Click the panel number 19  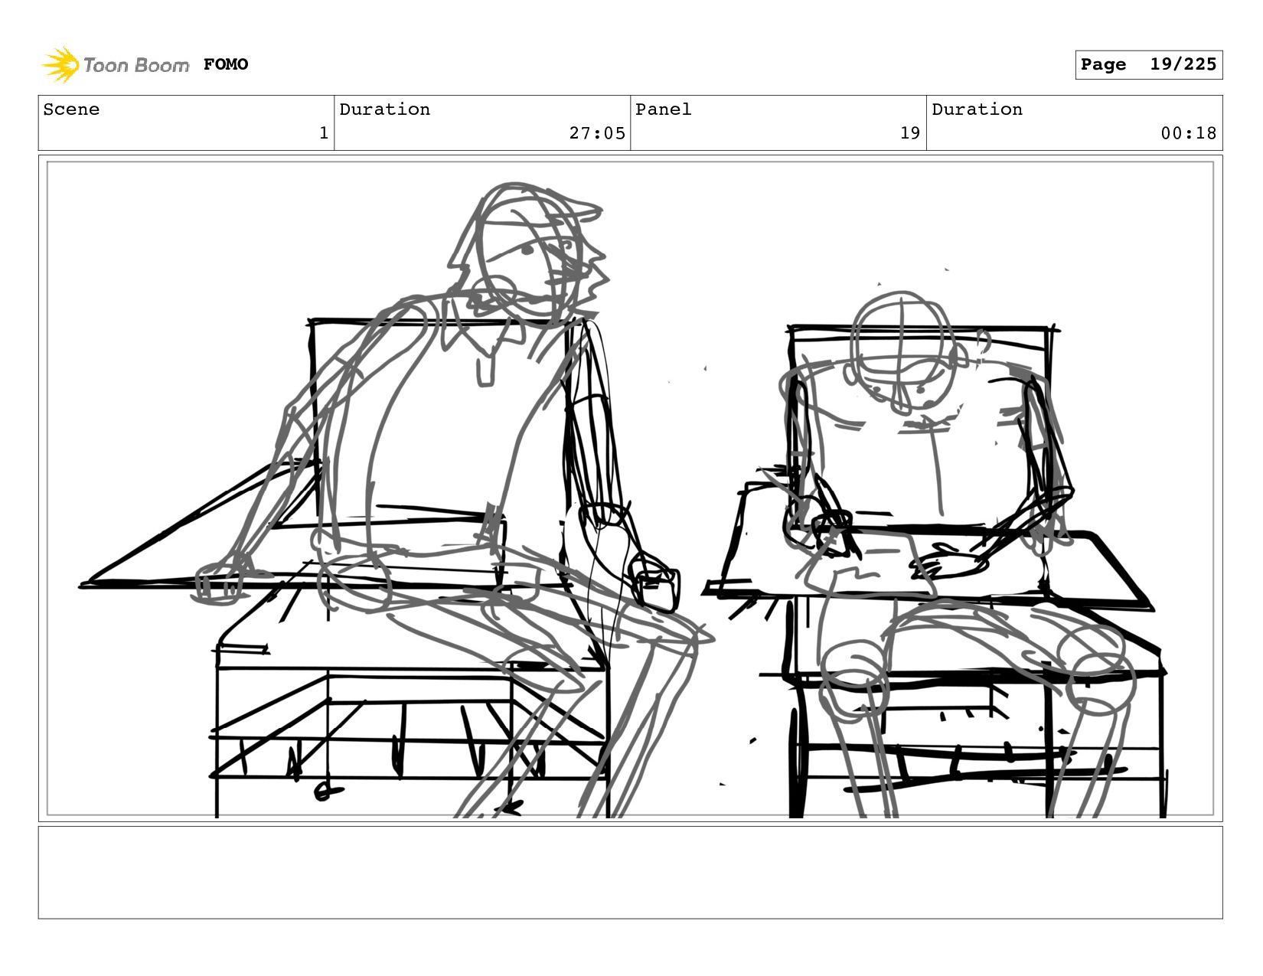pos(910,133)
